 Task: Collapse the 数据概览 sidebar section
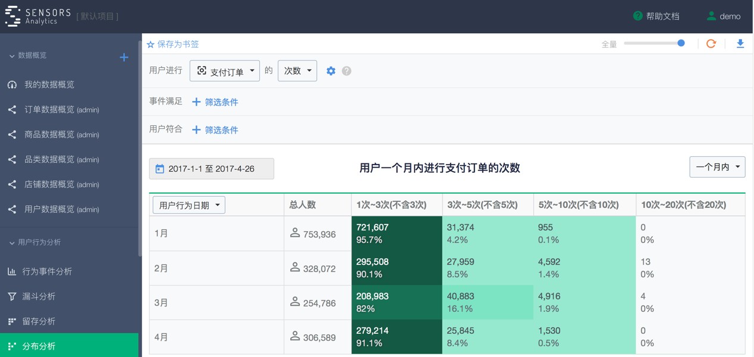point(27,55)
